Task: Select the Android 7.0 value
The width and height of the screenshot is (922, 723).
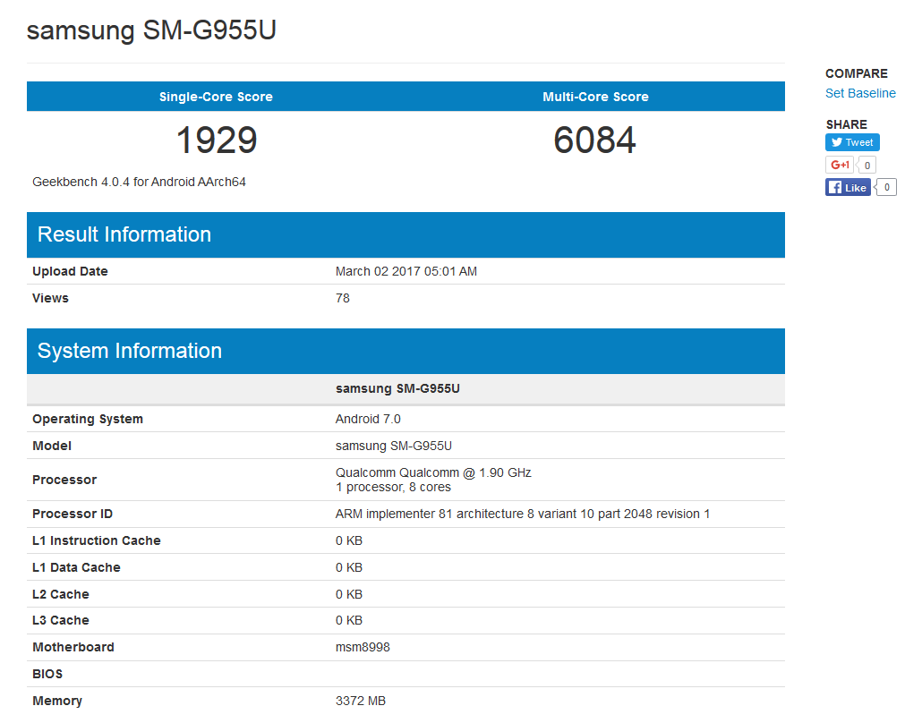Action: pos(368,419)
